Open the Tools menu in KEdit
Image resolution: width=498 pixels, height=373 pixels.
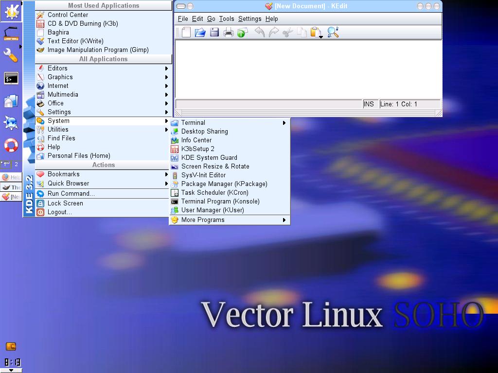(x=227, y=19)
